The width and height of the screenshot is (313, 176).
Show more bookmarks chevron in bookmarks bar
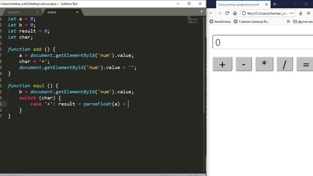coord(288,22)
